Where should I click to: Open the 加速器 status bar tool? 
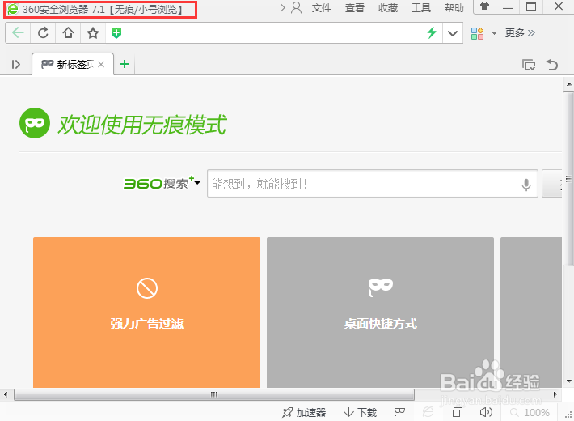(304, 413)
